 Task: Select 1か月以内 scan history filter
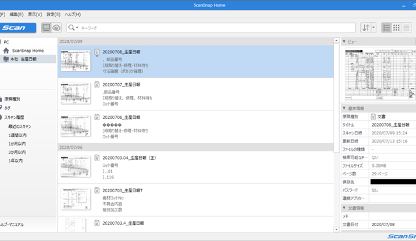[x=17, y=144]
